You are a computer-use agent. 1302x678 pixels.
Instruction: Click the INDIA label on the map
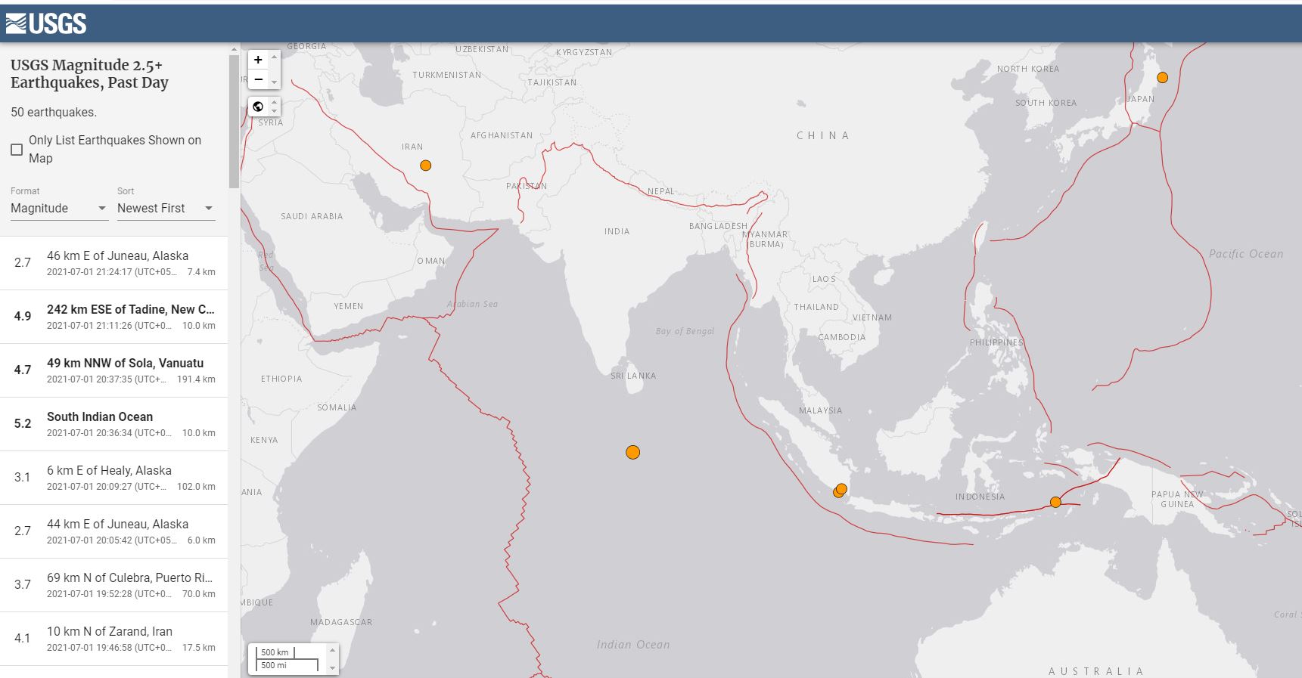617,231
